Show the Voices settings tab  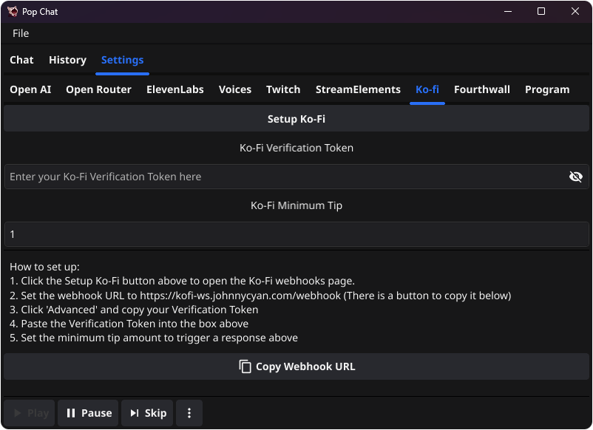coord(235,89)
